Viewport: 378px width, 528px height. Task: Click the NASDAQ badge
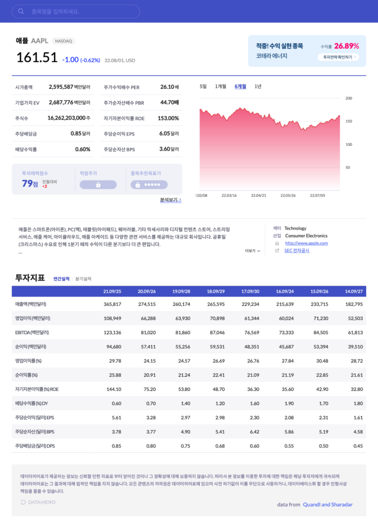[x=63, y=41]
